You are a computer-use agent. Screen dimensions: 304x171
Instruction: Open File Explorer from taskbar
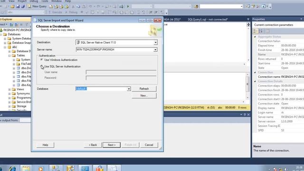click(26, 168)
